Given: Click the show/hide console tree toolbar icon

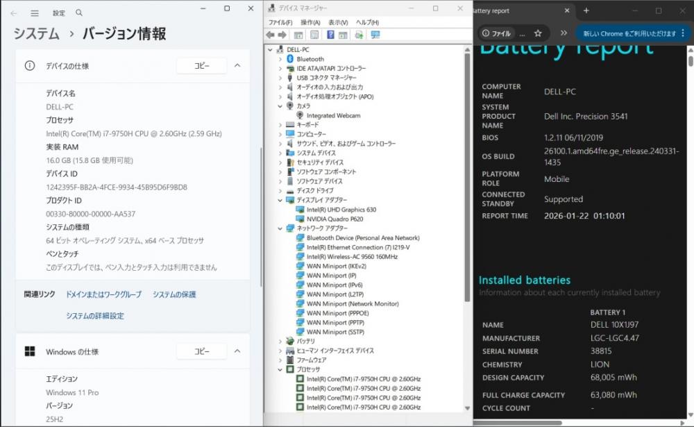Looking at the screenshot, I should [298, 35].
